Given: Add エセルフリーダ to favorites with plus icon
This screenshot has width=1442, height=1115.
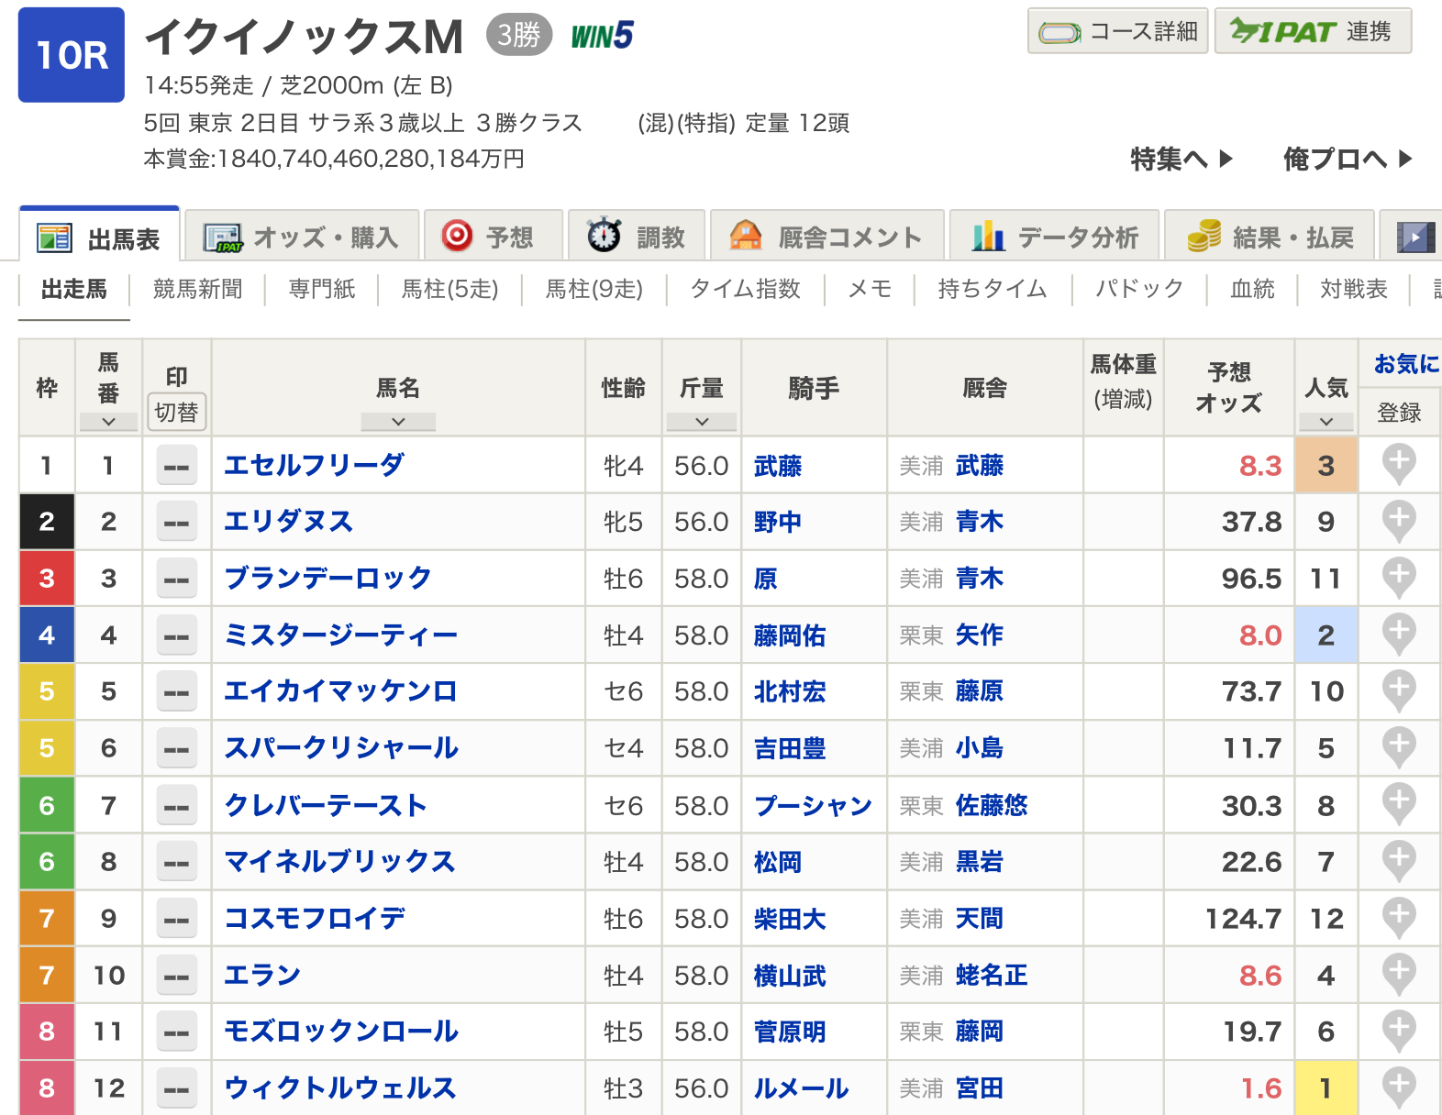Looking at the screenshot, I should click(1398, 464).
